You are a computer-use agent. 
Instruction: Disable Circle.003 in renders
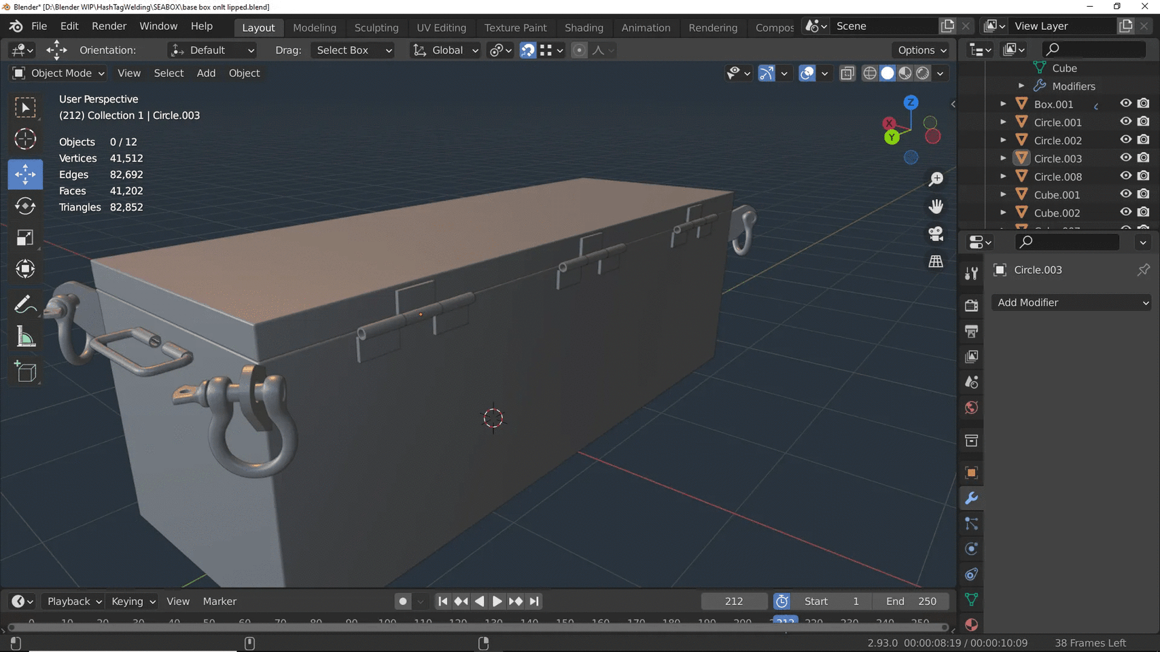(1144, 158)
